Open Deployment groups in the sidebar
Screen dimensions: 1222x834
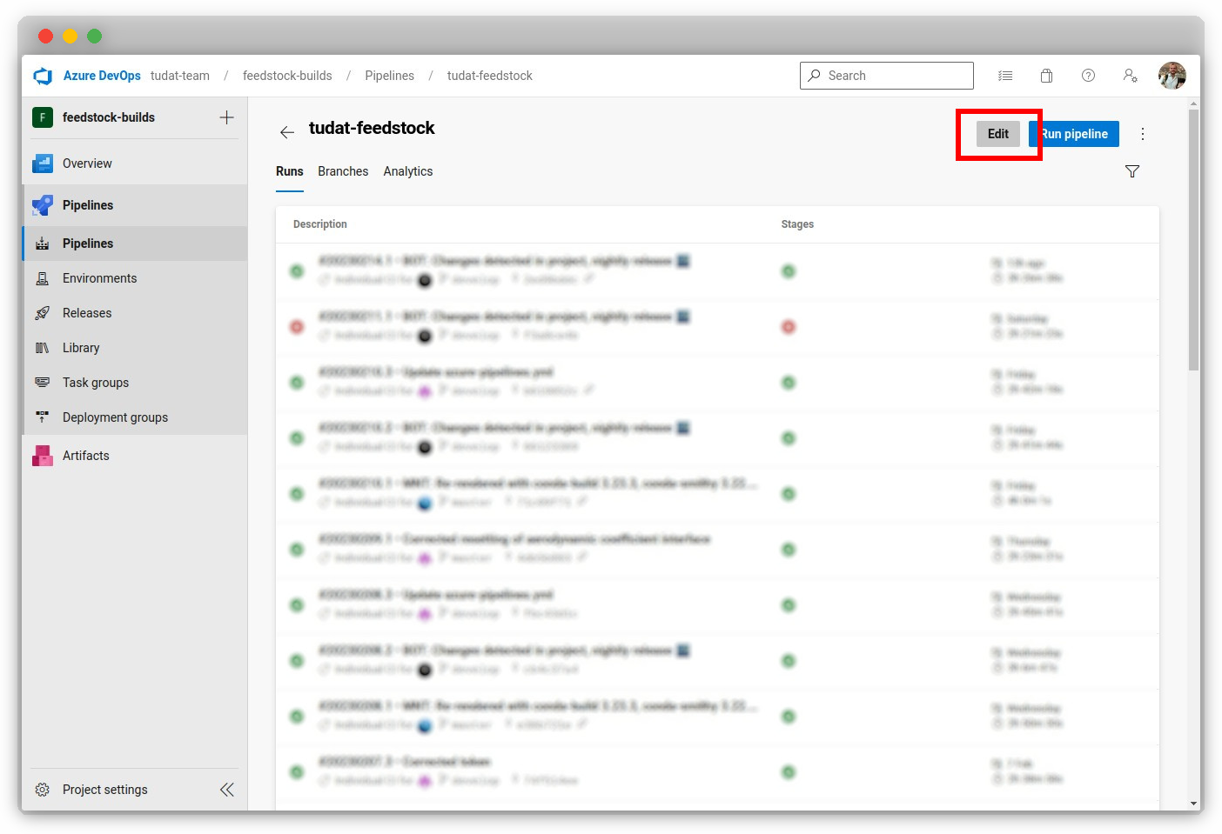134,417
